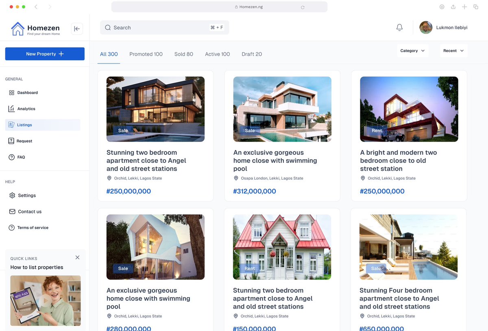Screen dimensions: 488x331
Task: Open the #280,000,000 white geometric house photo
Action: coord(155,247)
